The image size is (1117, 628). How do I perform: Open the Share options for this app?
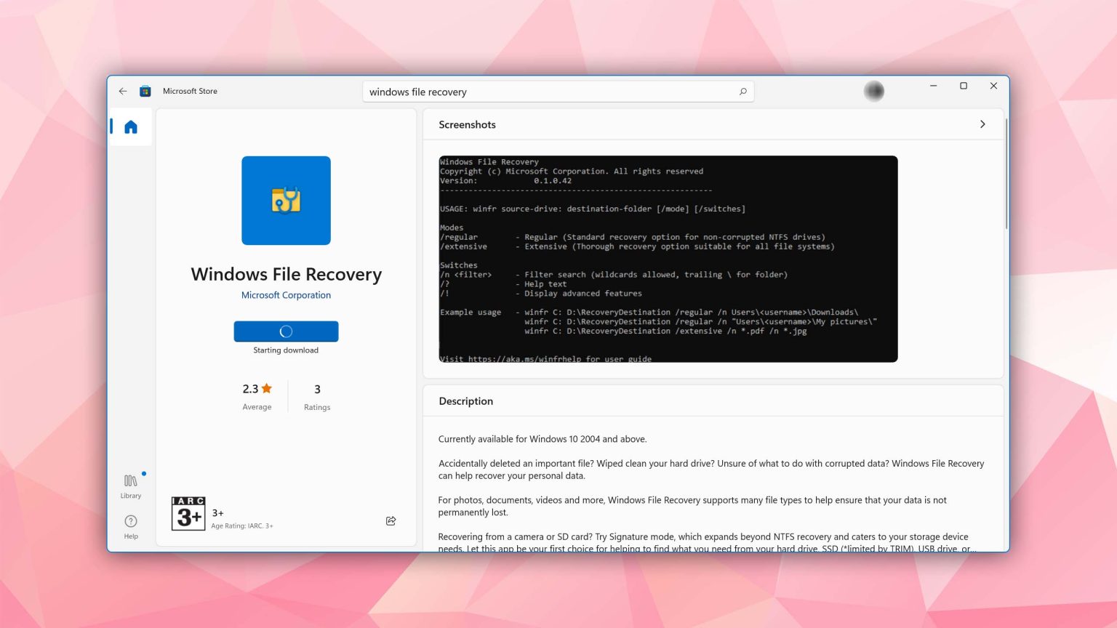coord(391,520)
